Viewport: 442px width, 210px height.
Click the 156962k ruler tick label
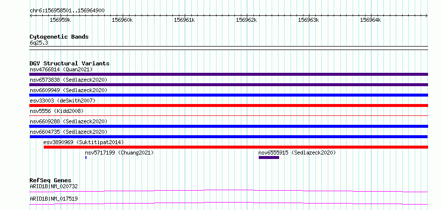(x=246, y=20)
